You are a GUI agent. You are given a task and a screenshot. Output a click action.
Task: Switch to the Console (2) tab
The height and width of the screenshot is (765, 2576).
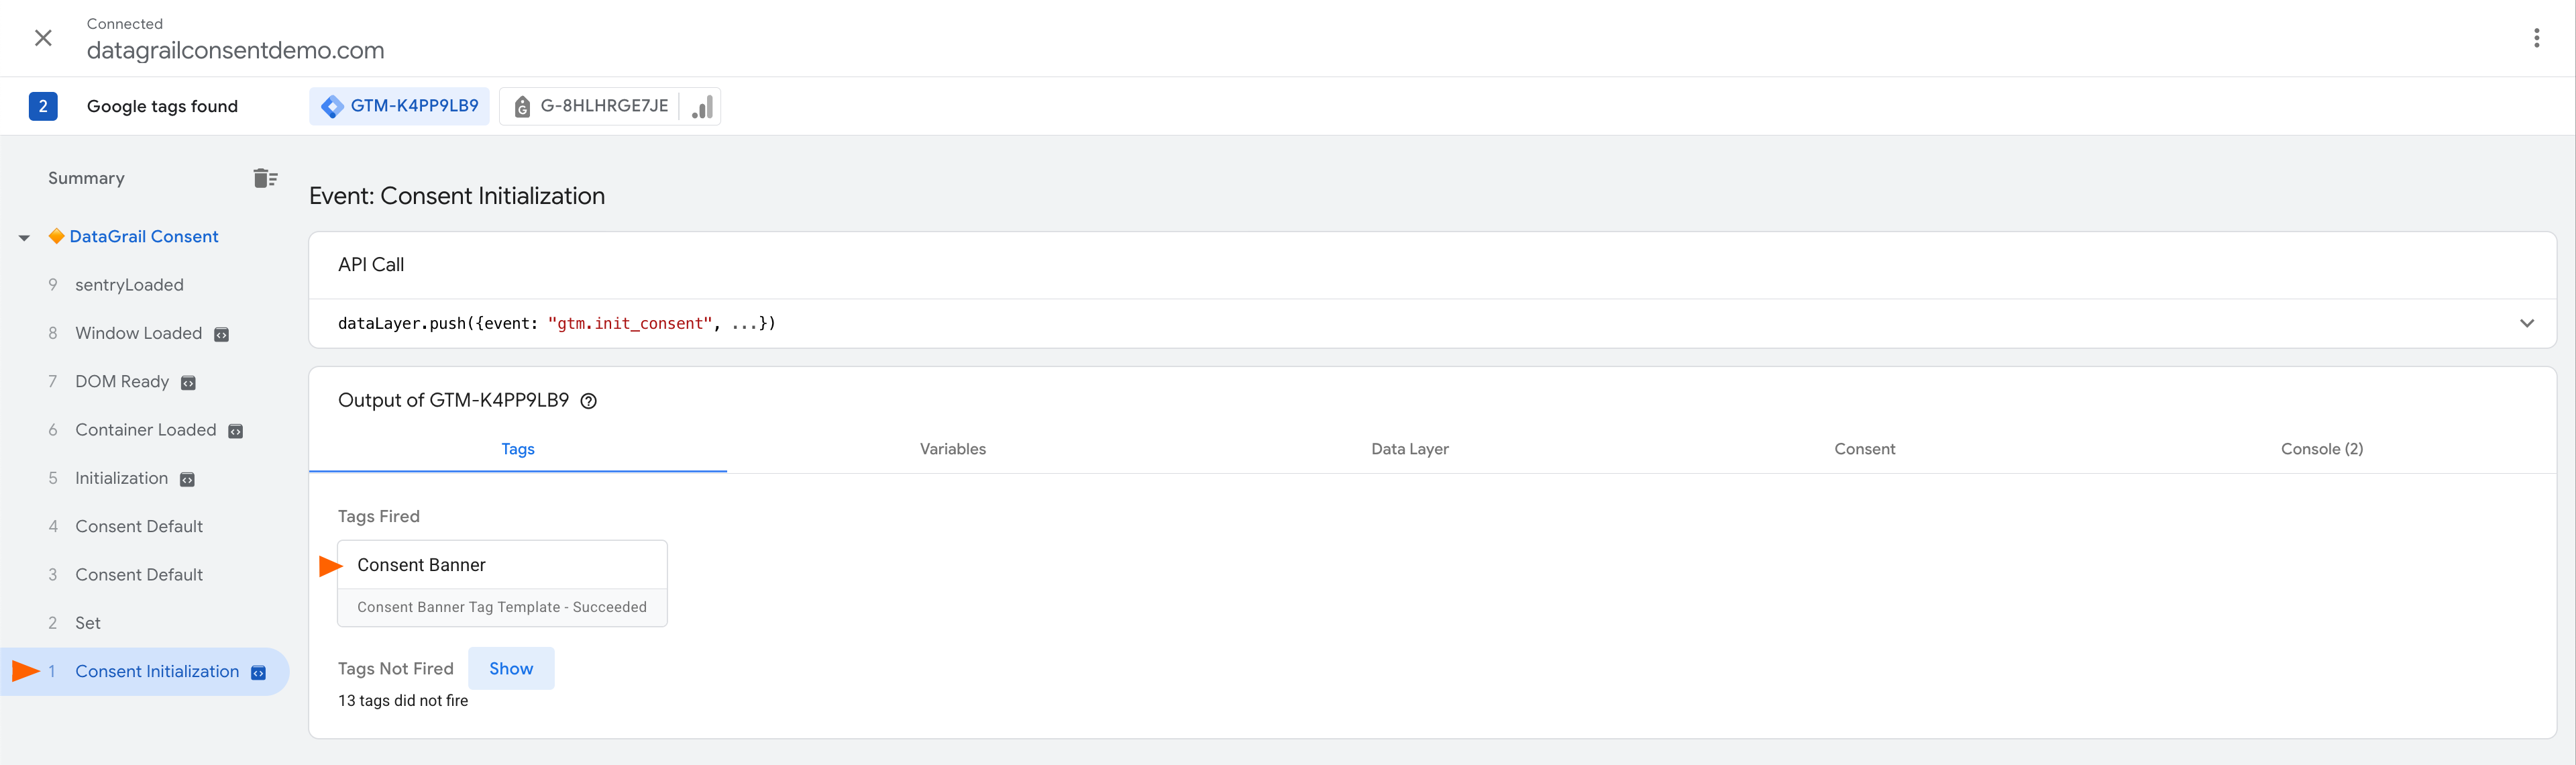click(2322, 449)
